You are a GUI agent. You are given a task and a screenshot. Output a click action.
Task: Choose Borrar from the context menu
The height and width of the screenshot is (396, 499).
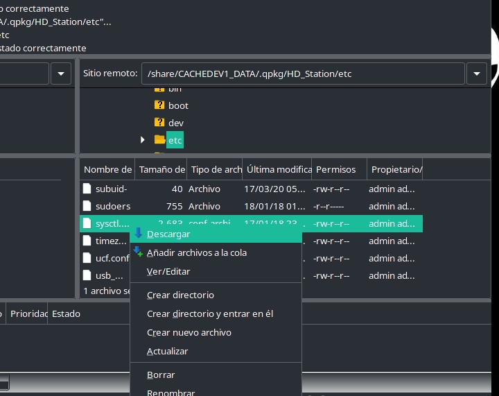161,375
